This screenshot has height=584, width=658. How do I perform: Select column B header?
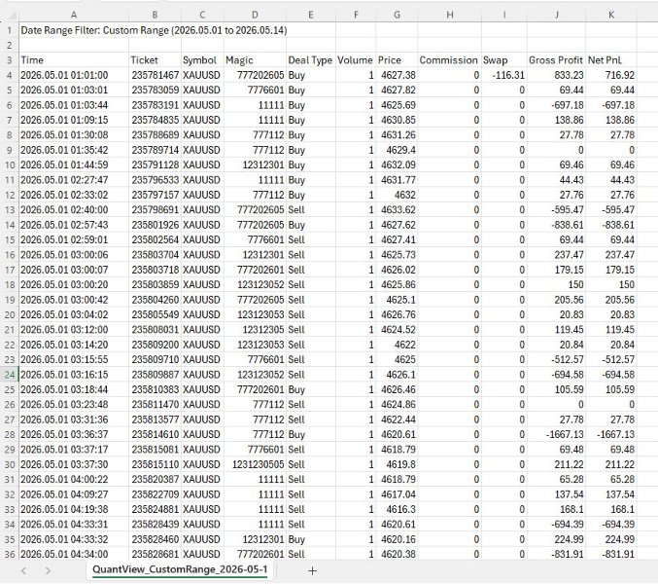tap(155, 16)
